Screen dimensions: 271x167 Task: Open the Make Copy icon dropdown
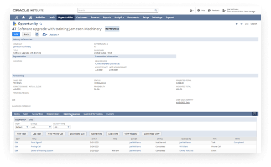click(45, 35)
